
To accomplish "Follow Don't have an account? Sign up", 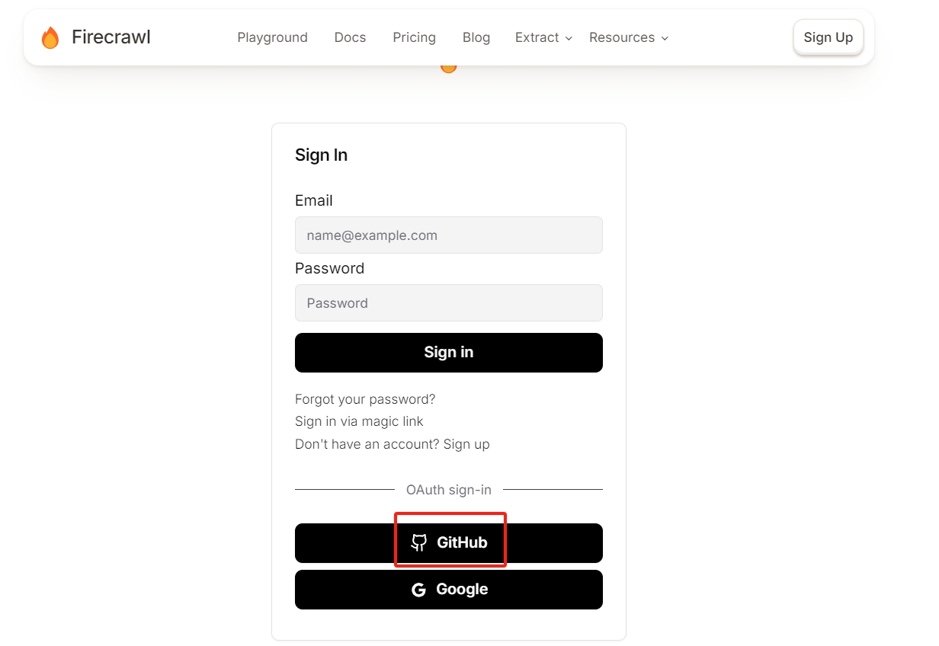I will coord(393,444).
